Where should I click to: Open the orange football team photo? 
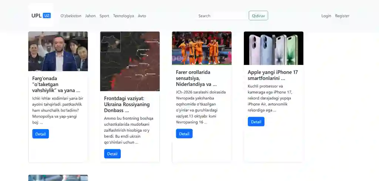pyautogui.click(x=202, y=48)
